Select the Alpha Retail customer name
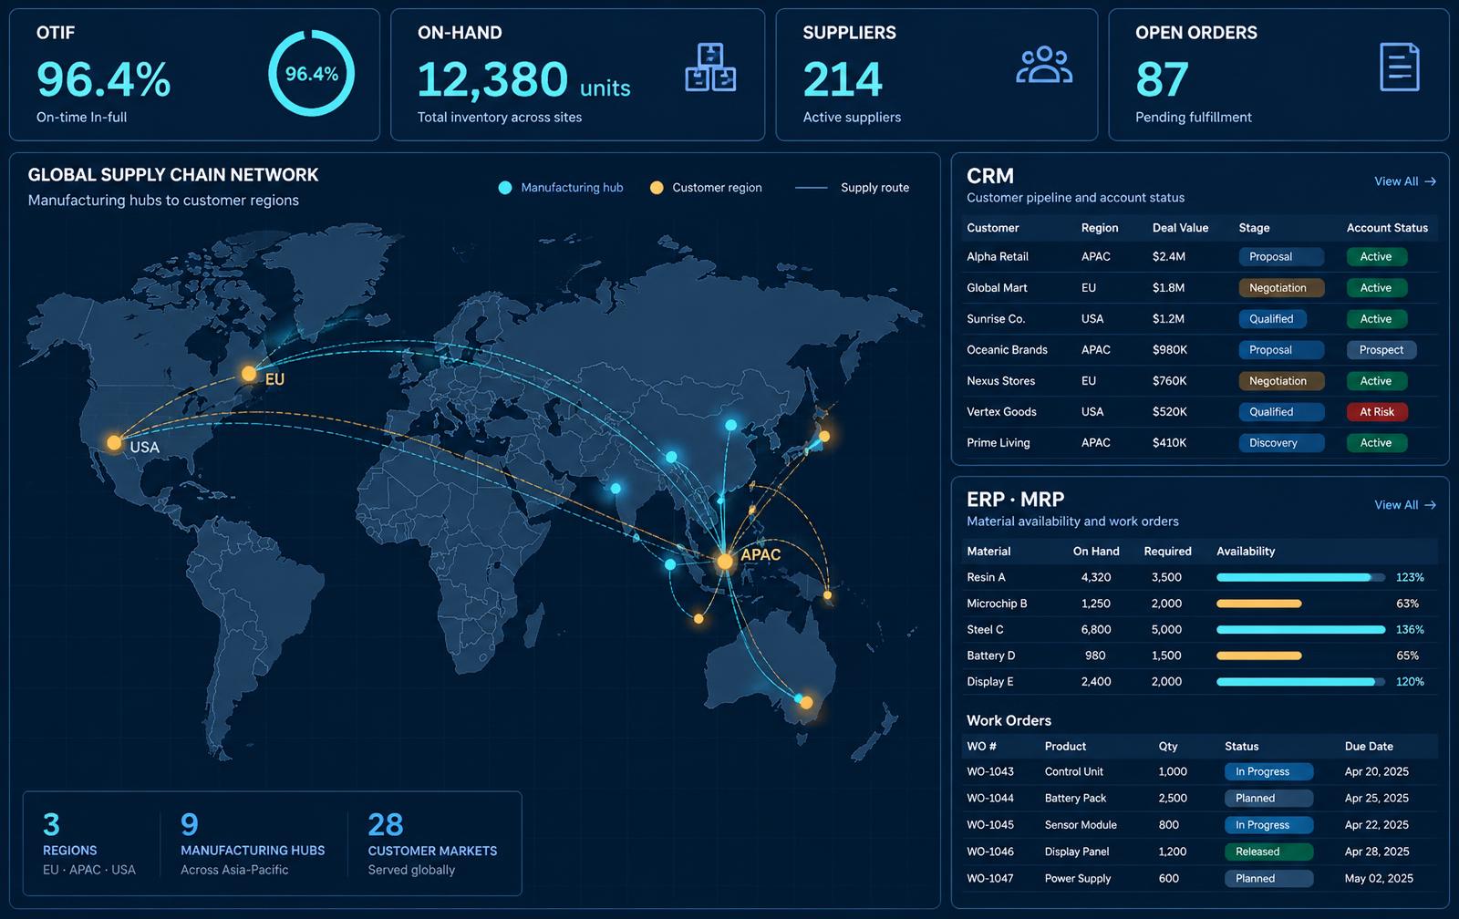The width and height of the screenshot is (1459, 919). [x=998, y=257]
